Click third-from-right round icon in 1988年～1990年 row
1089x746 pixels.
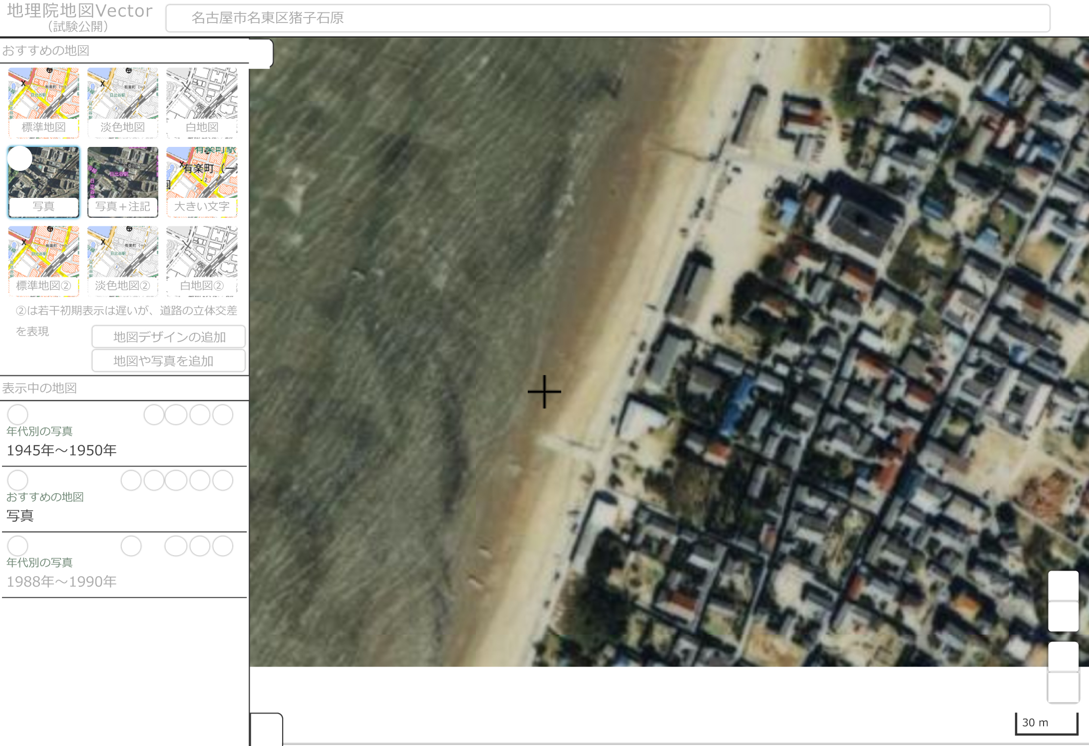176,546
